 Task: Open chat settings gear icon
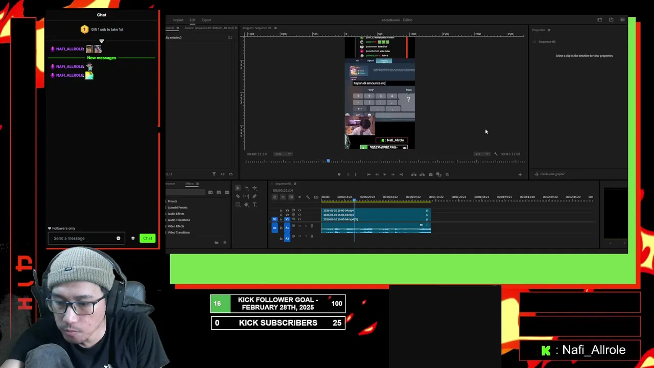pos(133,238)
